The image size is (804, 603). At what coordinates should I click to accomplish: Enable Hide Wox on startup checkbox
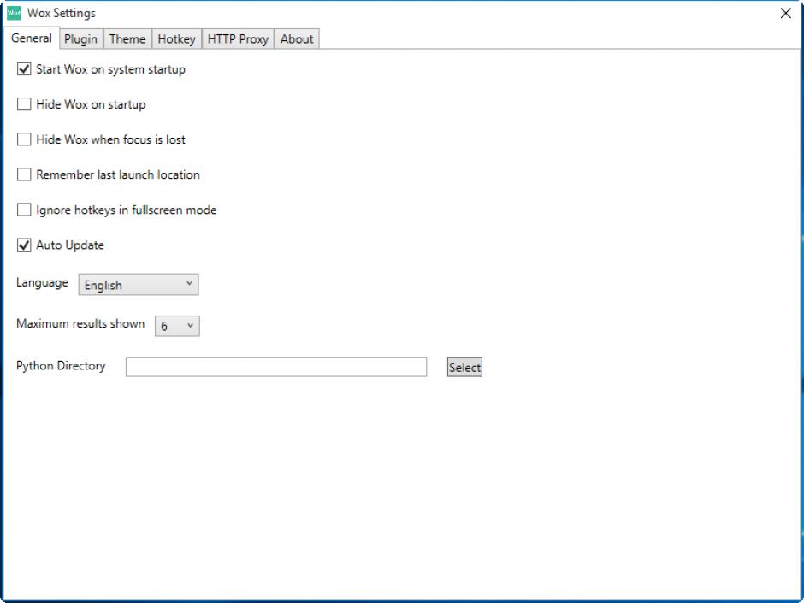tap(24, 104)
